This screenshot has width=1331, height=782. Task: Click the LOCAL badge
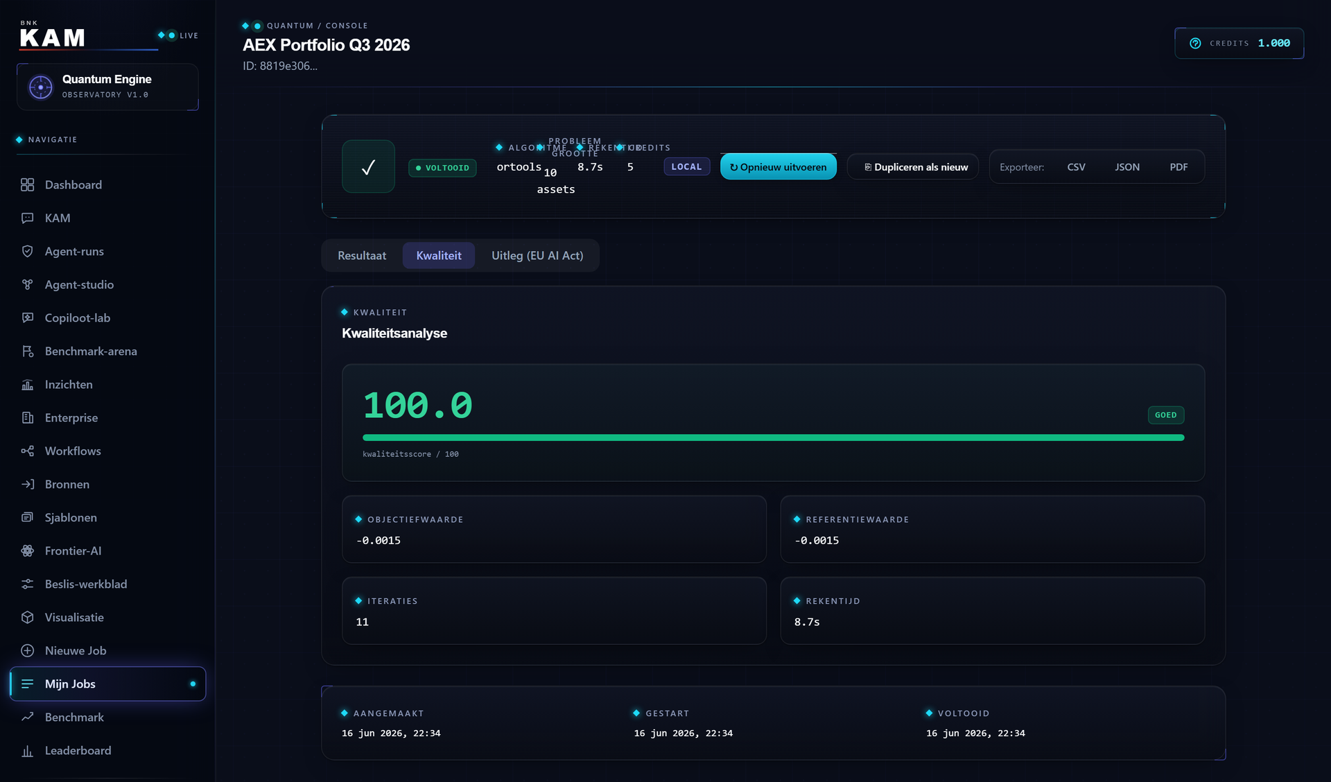pyautogui.click(x=686, y=167)
